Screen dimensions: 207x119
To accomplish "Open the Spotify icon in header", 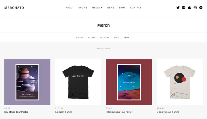I will click(201, 8).
